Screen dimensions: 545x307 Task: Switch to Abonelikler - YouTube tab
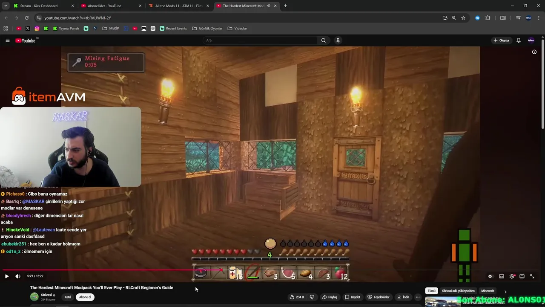click(104, 6)
